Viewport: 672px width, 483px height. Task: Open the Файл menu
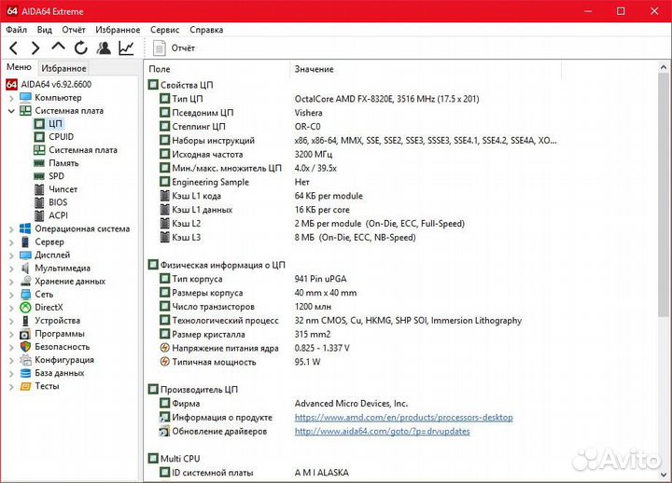pyautogui.click(x=16, y=30)
